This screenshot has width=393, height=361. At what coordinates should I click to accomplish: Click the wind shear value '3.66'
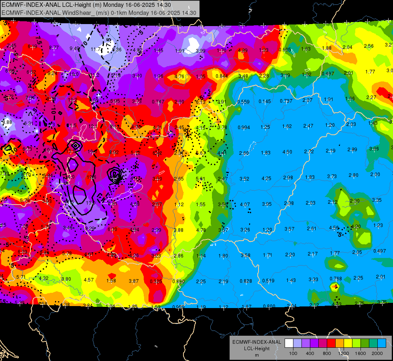(374, 148)
